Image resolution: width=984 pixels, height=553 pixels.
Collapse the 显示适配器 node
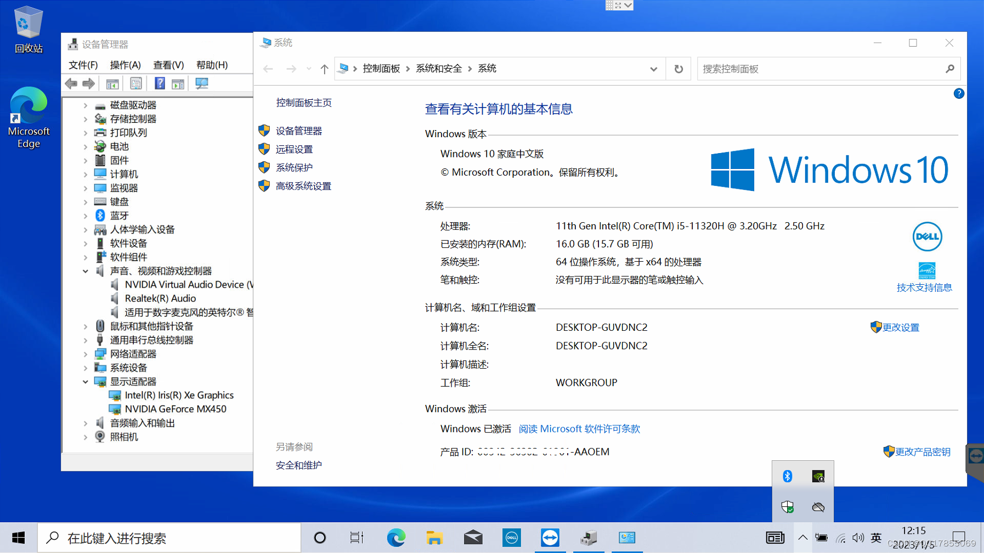pos(85,381)
